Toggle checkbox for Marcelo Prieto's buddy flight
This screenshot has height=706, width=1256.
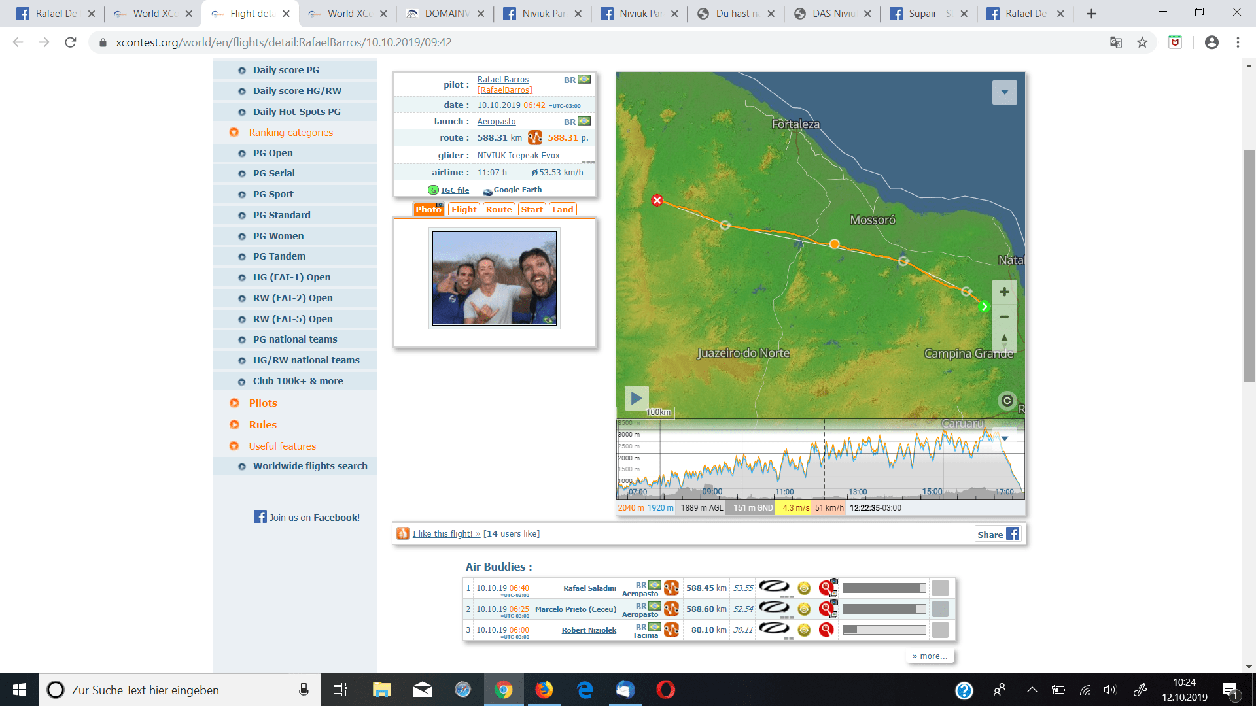click(x=940, y=609)
